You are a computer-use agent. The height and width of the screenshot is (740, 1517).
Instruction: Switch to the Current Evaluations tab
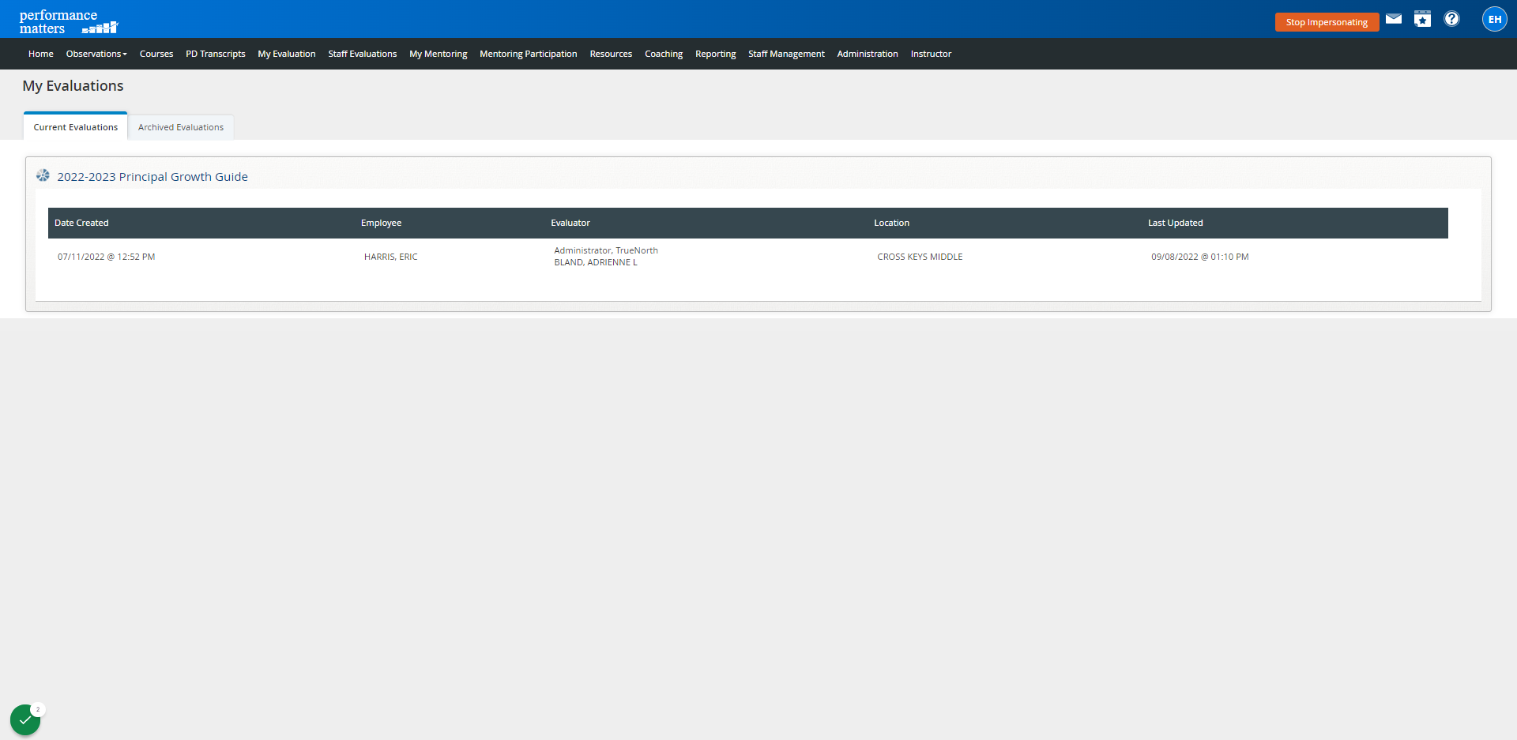(76, 126)
